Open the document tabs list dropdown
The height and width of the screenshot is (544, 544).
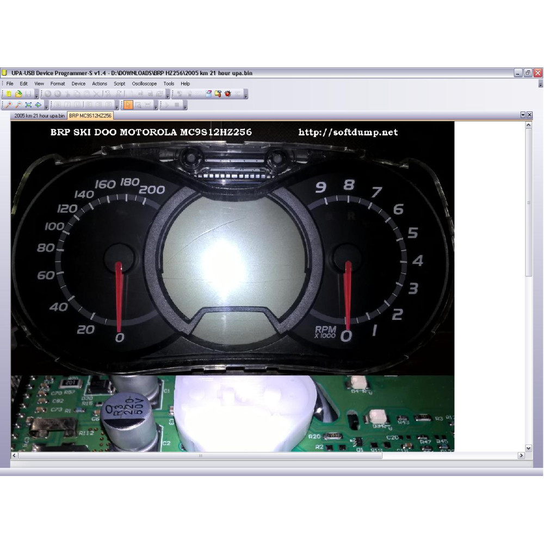coord(523,115)
